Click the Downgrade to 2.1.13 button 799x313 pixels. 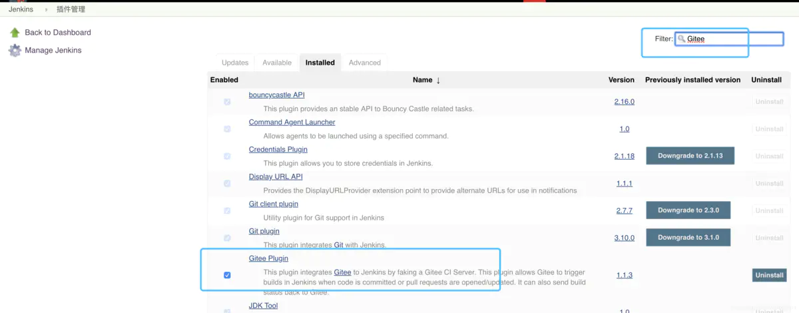690,156
